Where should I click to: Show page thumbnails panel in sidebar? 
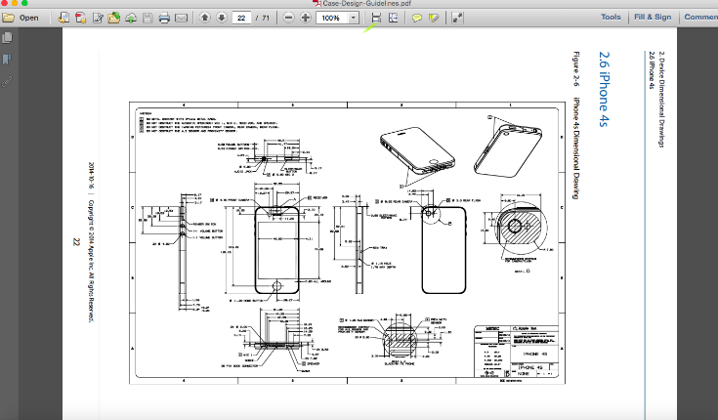(x=8, y=37)
